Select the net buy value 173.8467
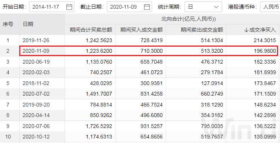 coord(265,83)
